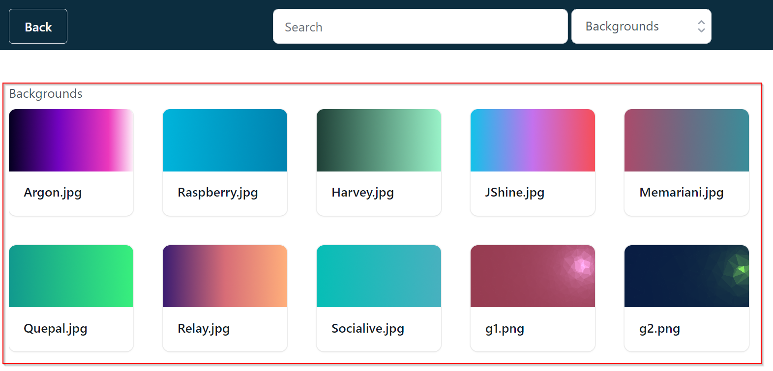Click the Backgrounds section heading
The width and height of the screenshot is (773, 371).
(x=46, y=94)
